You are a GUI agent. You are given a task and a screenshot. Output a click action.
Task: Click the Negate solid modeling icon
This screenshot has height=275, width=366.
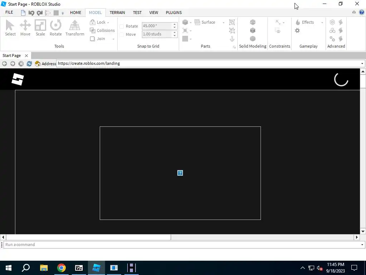[x=253, y=30]
